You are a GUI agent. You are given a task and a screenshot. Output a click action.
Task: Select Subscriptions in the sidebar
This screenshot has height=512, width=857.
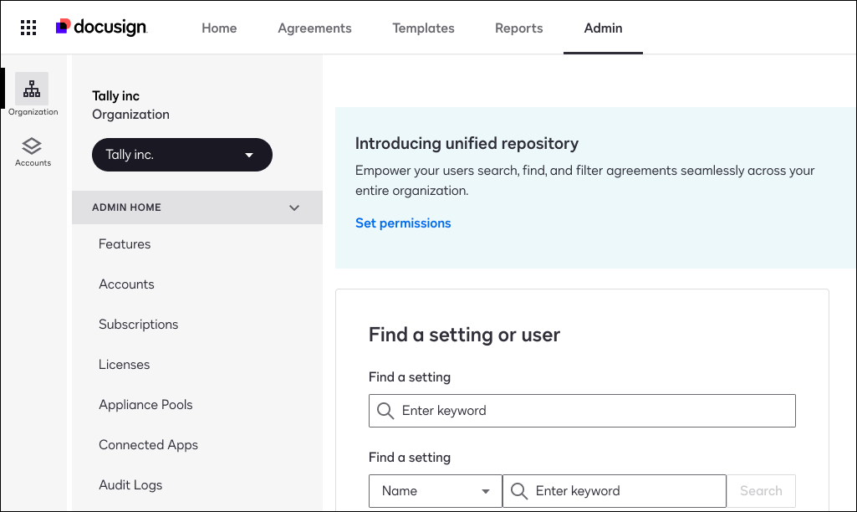tap(138, 325)
